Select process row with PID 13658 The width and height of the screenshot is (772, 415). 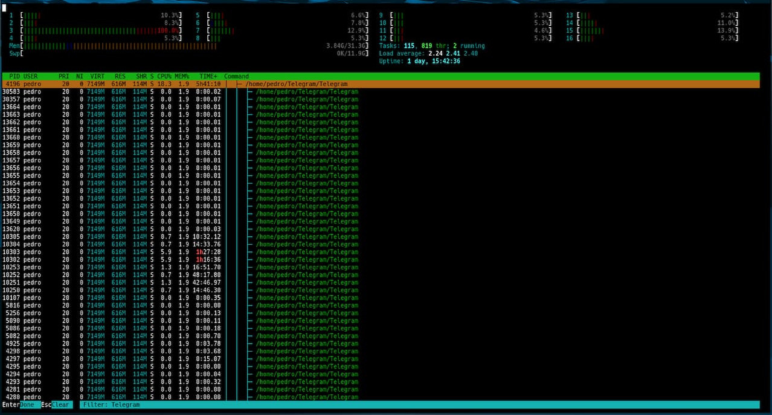[x=381, y=153]
